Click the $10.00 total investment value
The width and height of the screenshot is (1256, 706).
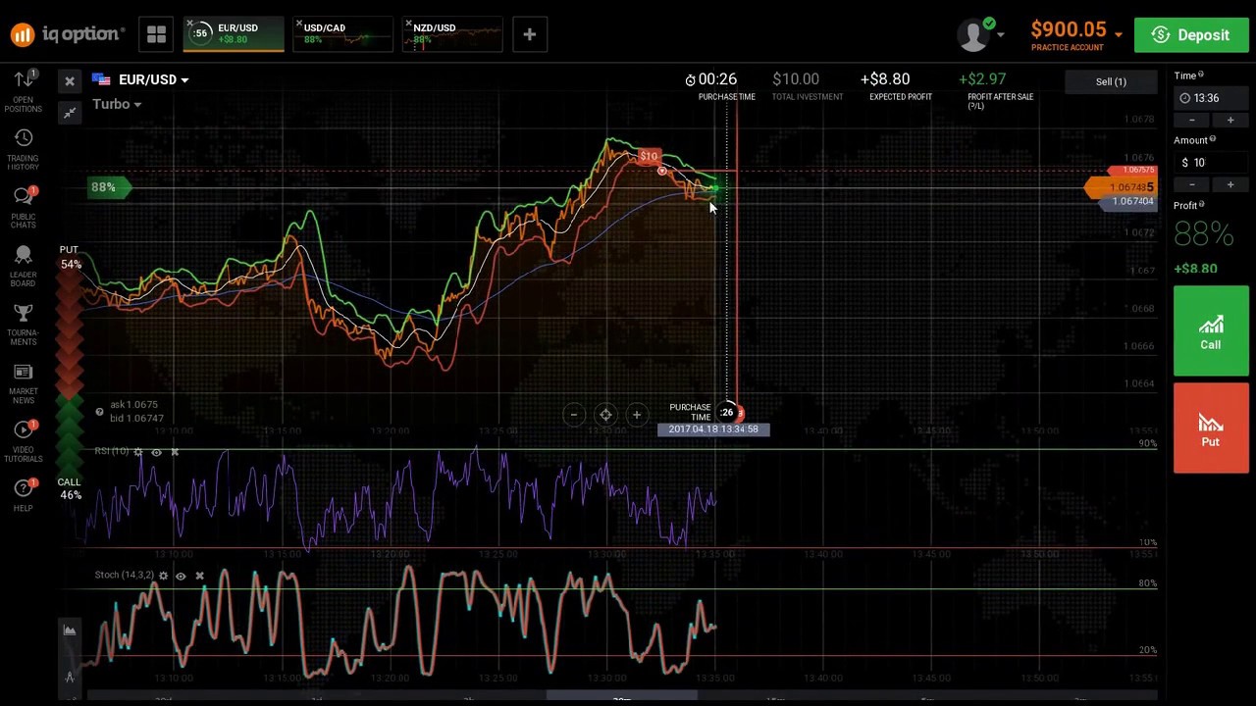(x=796, y=79)
